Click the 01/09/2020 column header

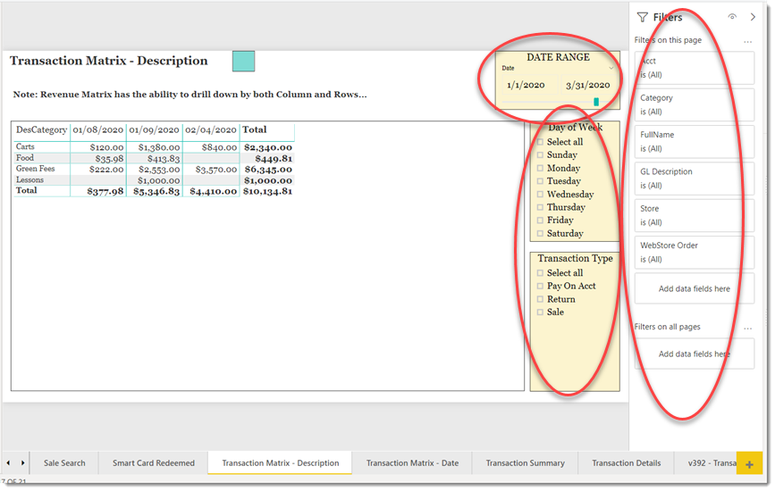coord(155,130)
